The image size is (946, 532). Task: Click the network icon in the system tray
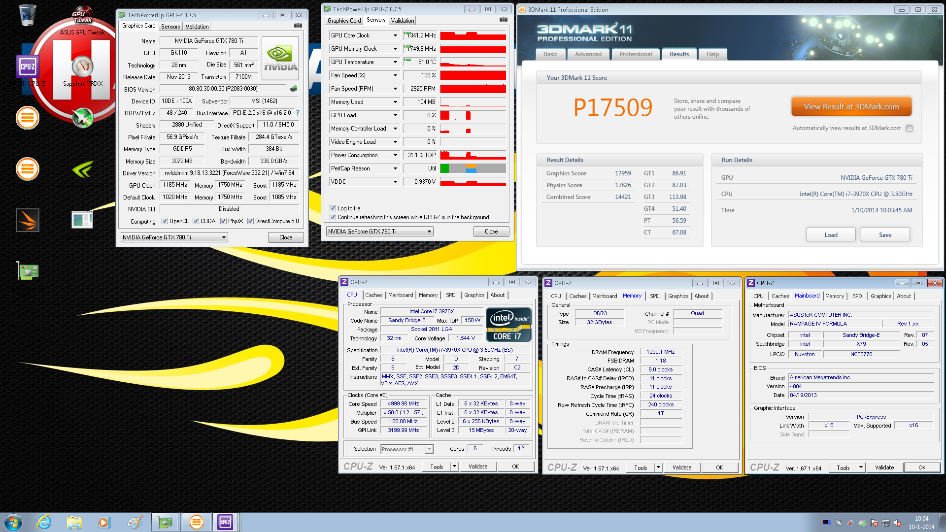(886, 523)
